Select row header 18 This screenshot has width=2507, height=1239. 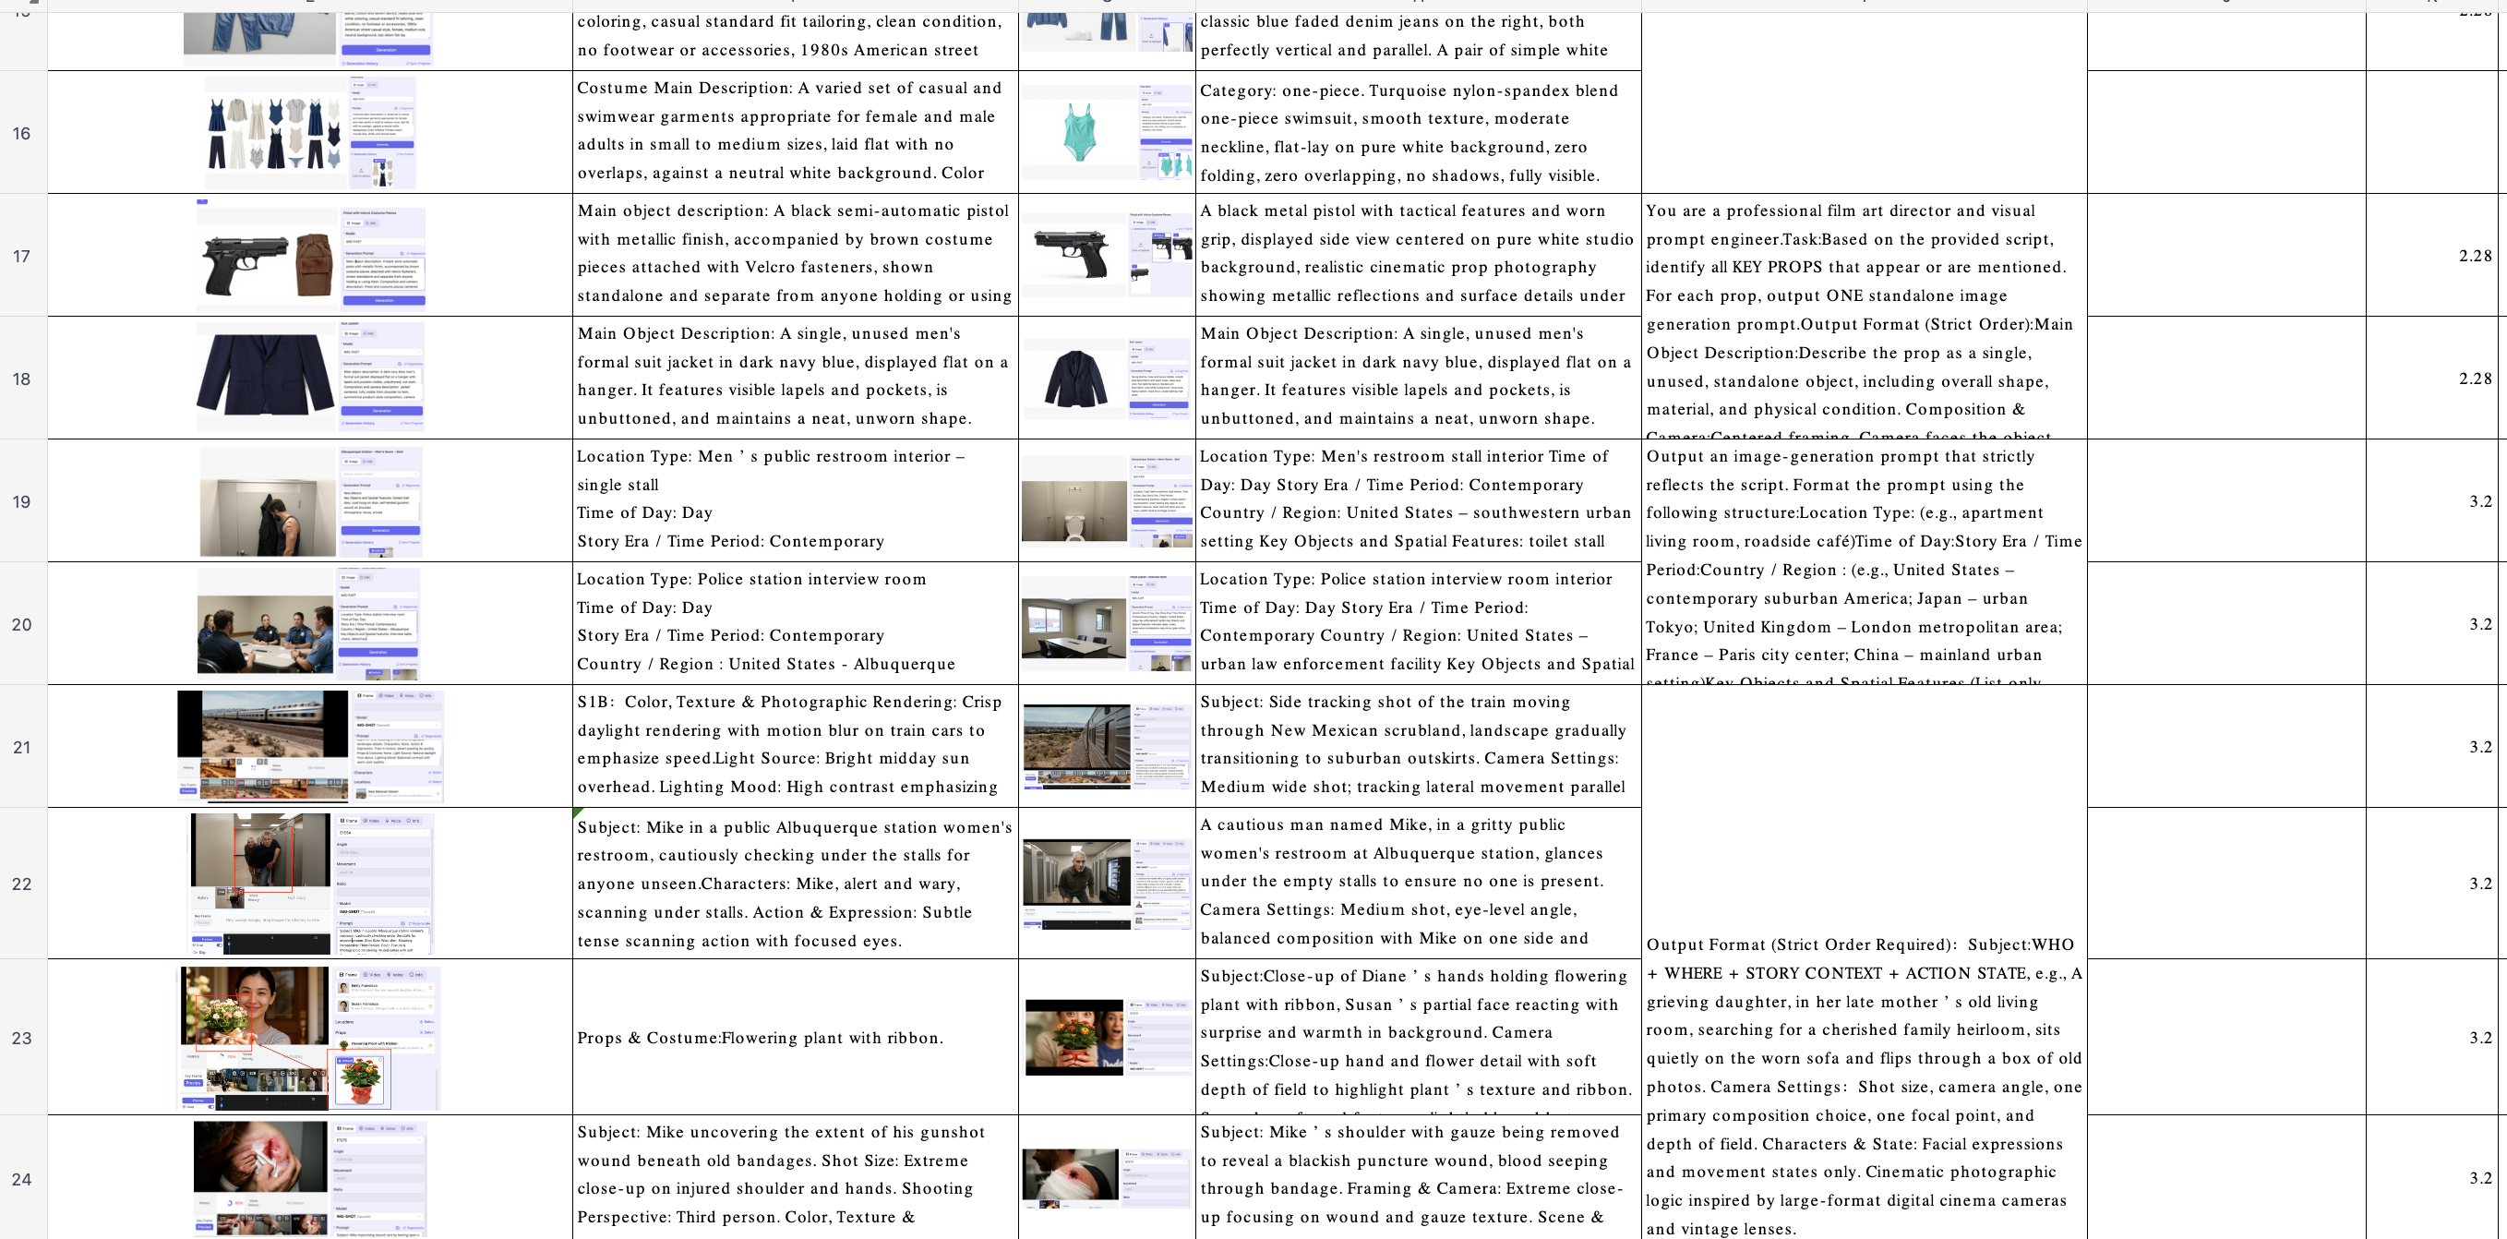[23, 378]
